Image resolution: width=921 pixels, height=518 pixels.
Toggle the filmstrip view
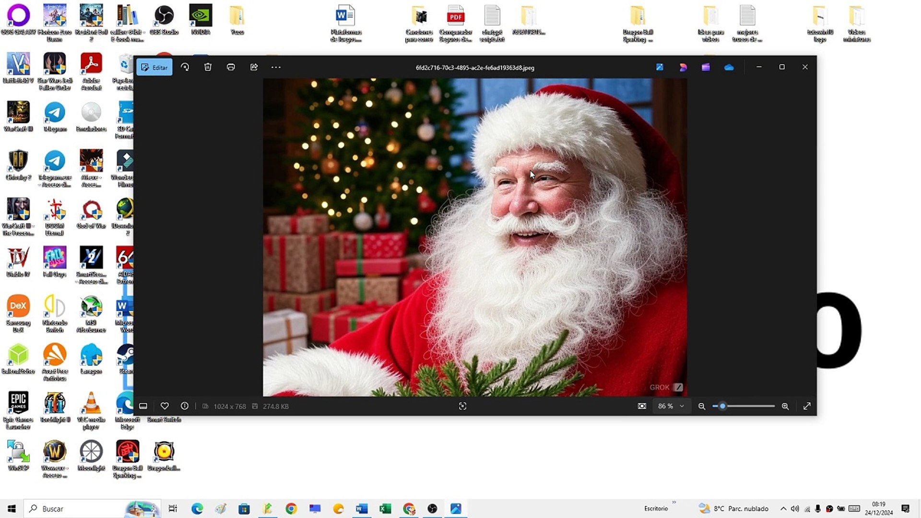click(x=143, y=406)
